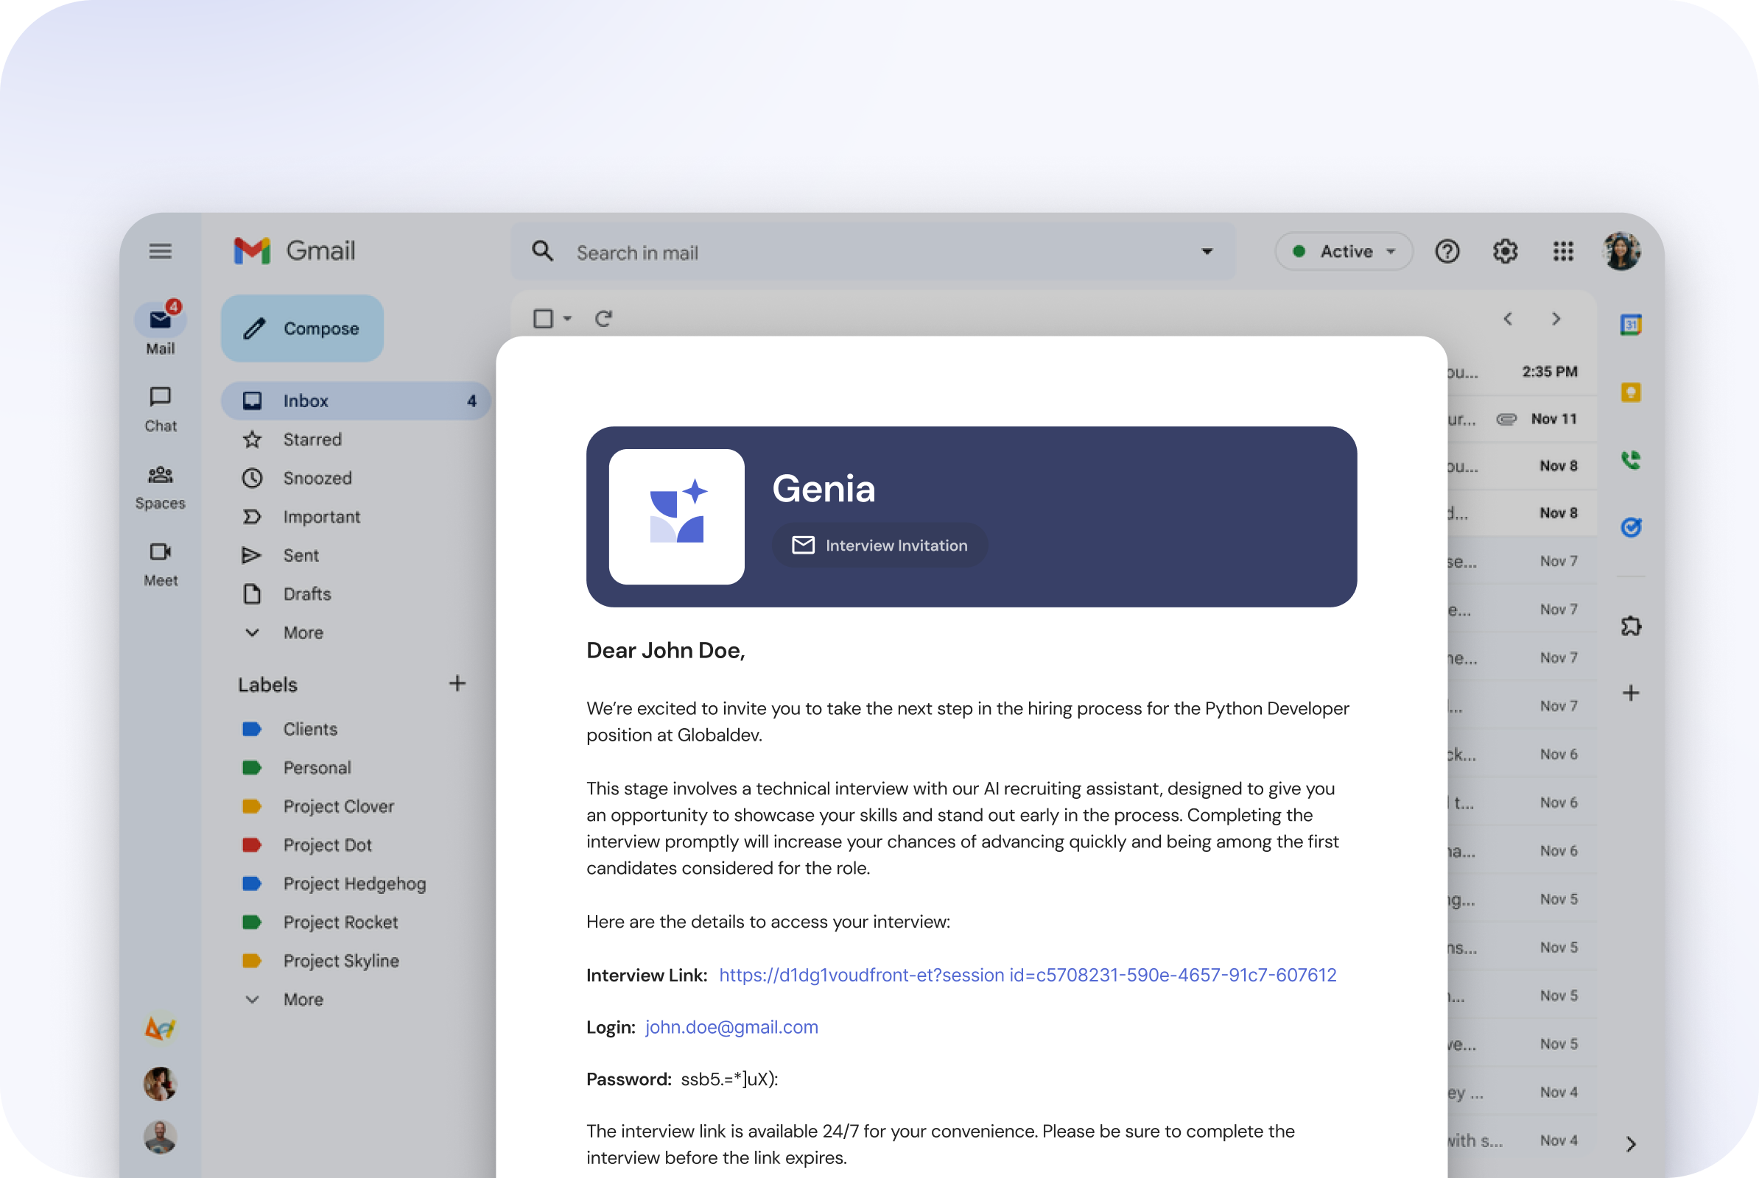Click in the Search in mail field

(873, 251)
